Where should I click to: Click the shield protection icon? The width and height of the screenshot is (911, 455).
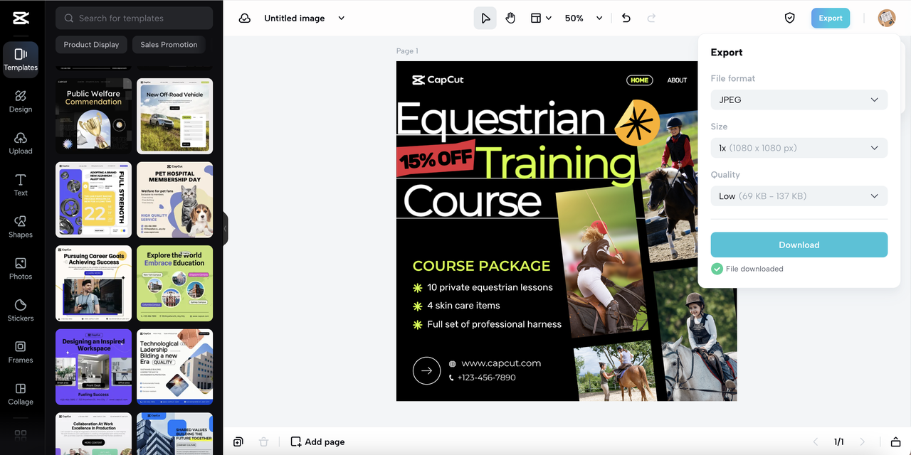pyautogui.click(x=789, y=18)
